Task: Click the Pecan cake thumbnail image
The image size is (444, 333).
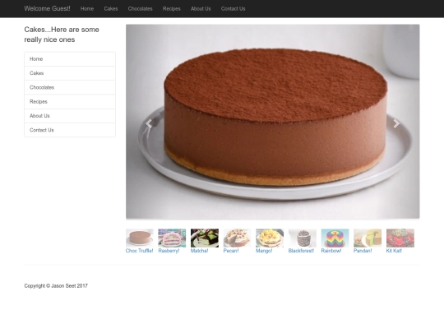Action: point(237,238)
